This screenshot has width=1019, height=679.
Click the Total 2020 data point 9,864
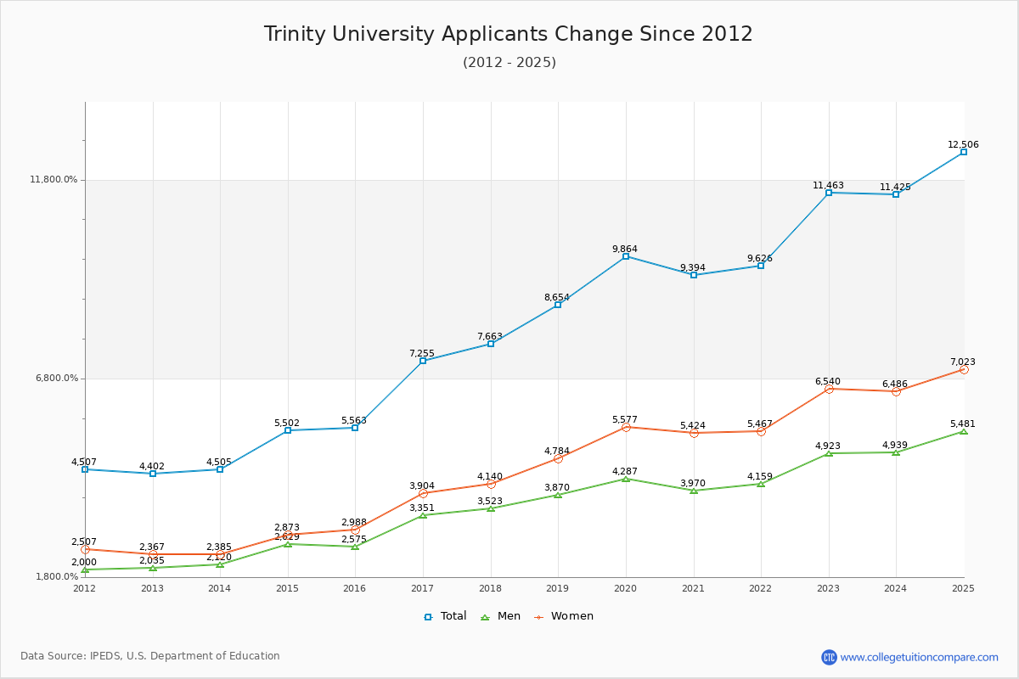click(x=626, y=256)
